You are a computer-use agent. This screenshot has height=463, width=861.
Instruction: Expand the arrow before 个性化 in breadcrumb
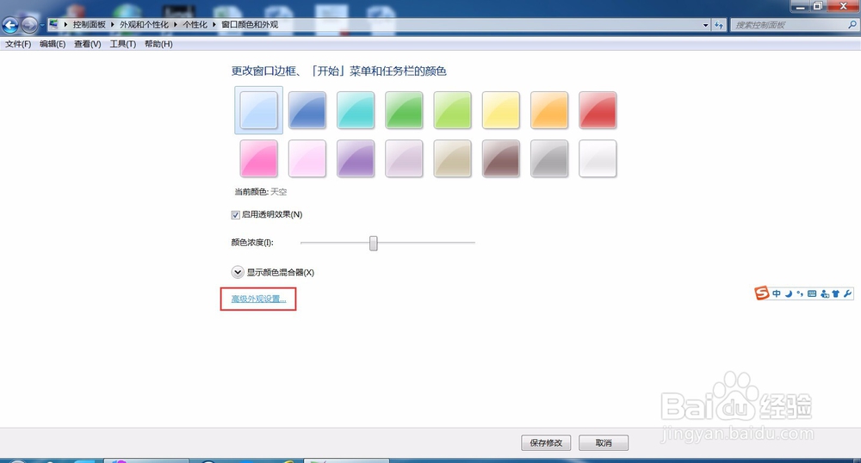tap(176, 25)
